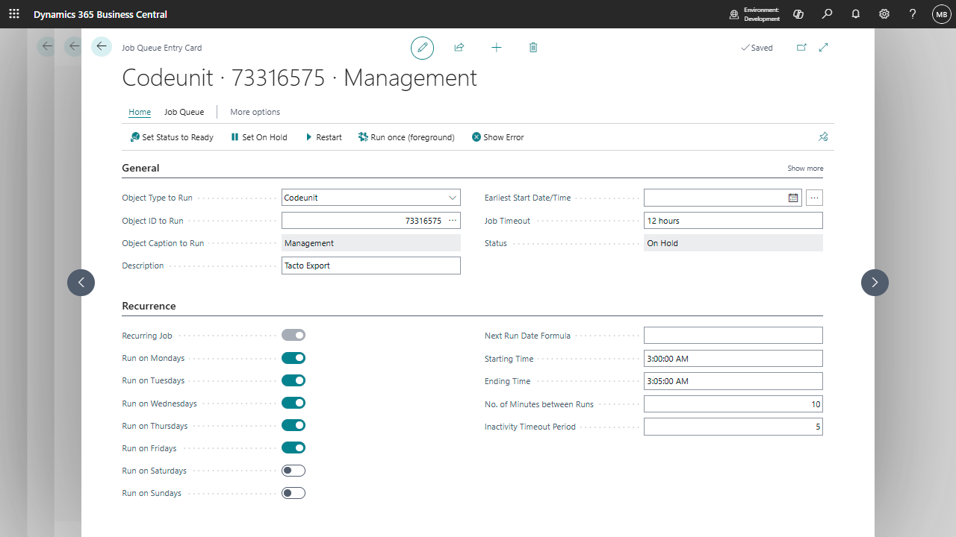Delete the entry with trash icon
This screenshot has height=537, width=956.
pyautogui.click(x=533, y=48)
